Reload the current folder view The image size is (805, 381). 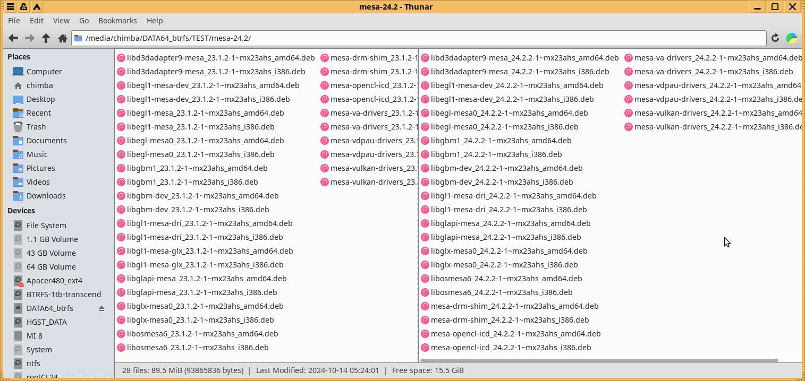coord(775,38)
